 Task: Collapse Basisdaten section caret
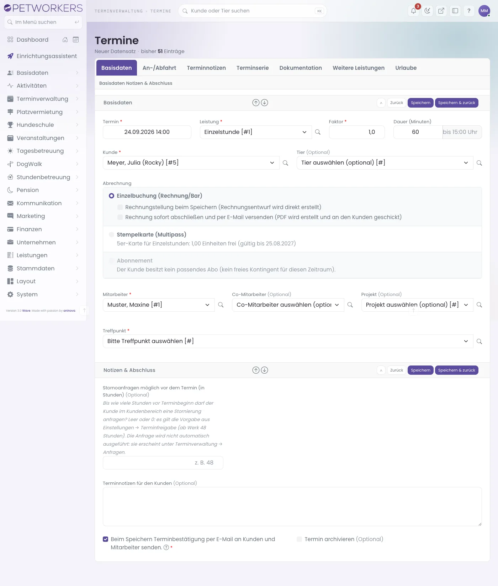click(x=381, y=103)
